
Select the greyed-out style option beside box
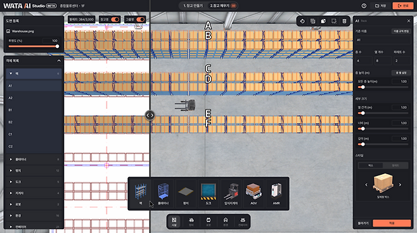(x=395, y=165)
